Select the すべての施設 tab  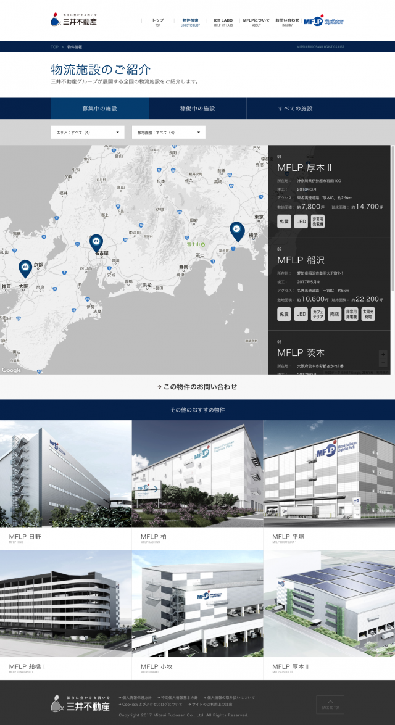point(295,109)
